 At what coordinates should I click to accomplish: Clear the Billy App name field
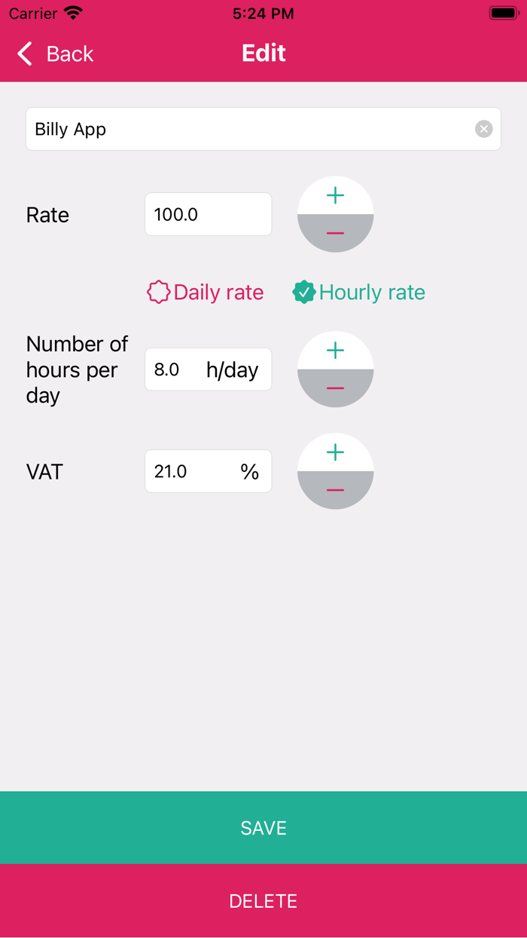(483, 129)
